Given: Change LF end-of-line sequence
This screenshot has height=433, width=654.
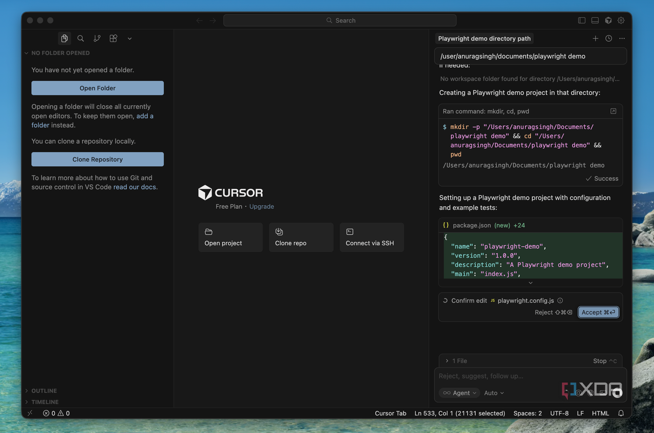Looking at the screenshot, I should point(580,413).
